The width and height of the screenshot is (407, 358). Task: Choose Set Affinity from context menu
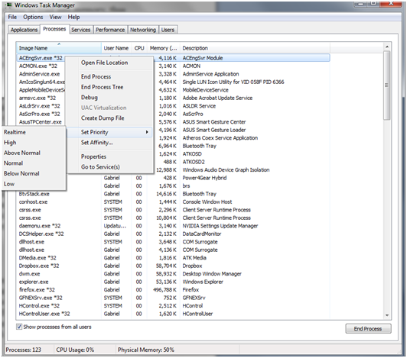click(x=97, y=143)
